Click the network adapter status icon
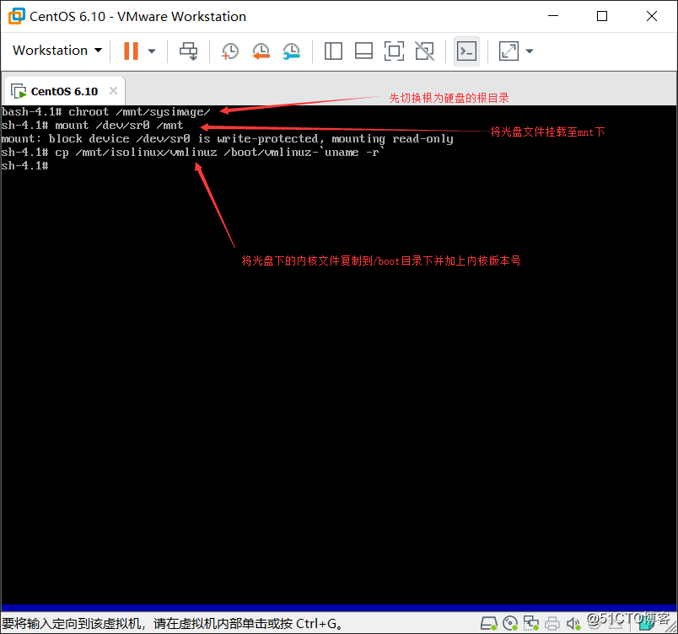This screenshot has width=678, height=634. pyautogui.click(x=531, y=624)
